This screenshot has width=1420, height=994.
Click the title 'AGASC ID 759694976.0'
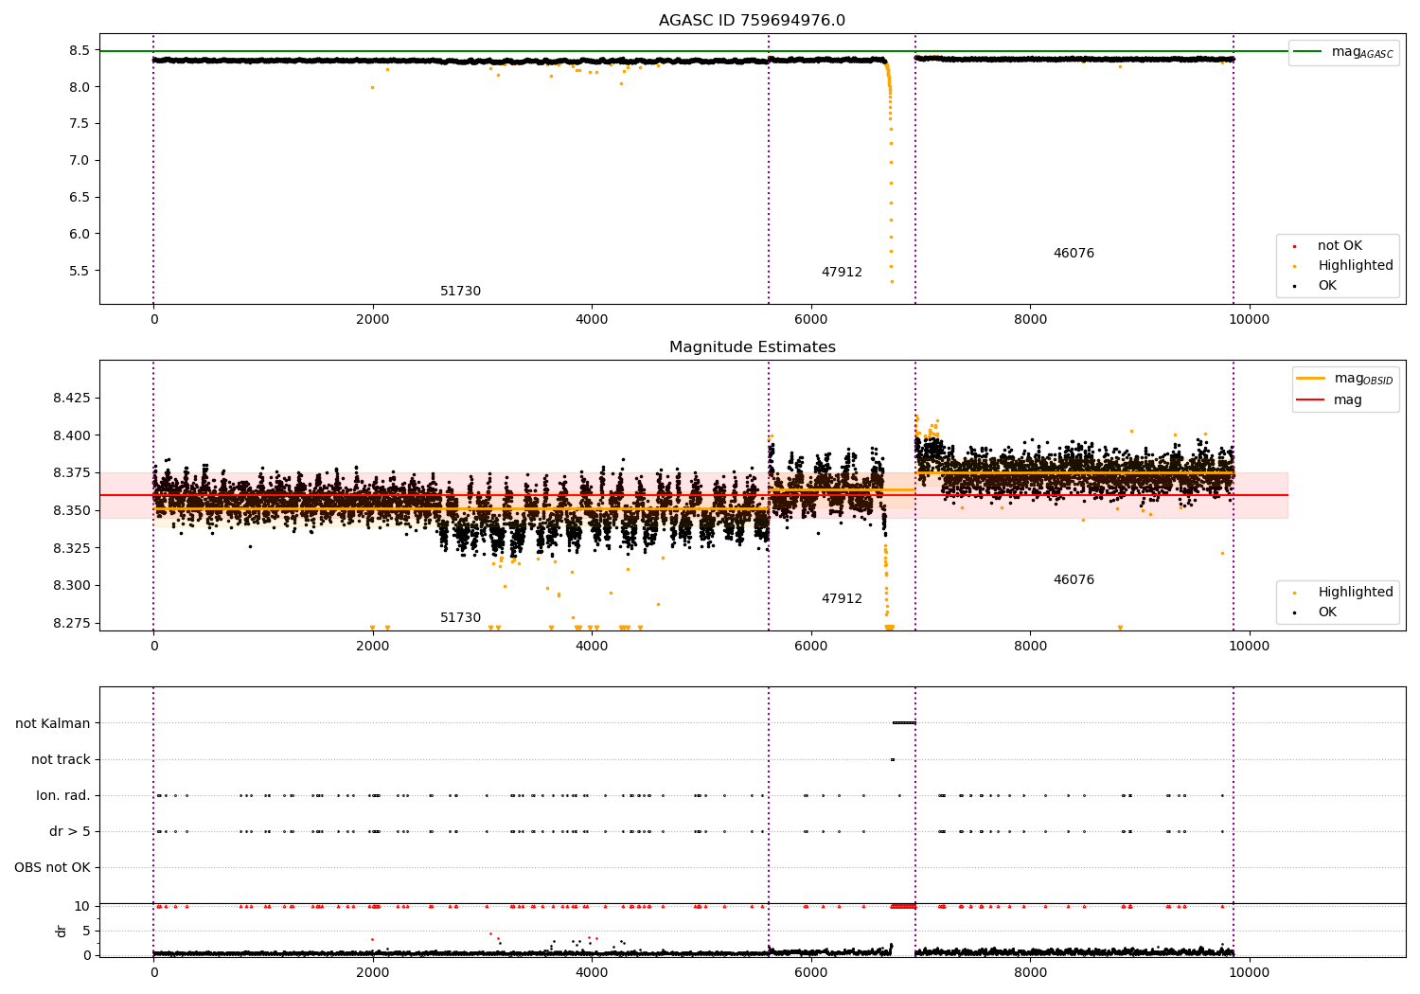click(752, 21)
